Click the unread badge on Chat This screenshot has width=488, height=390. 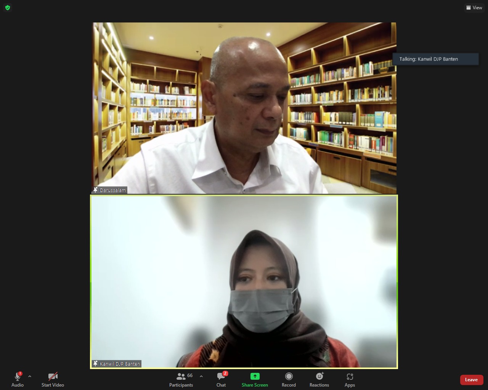pos(225,373)
